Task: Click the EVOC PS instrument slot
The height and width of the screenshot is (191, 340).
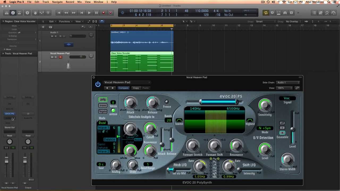Action: tap(10, 114)
